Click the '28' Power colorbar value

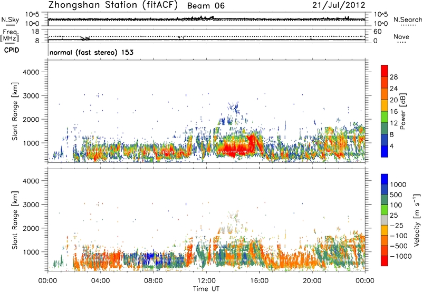(x=394, y=77)
